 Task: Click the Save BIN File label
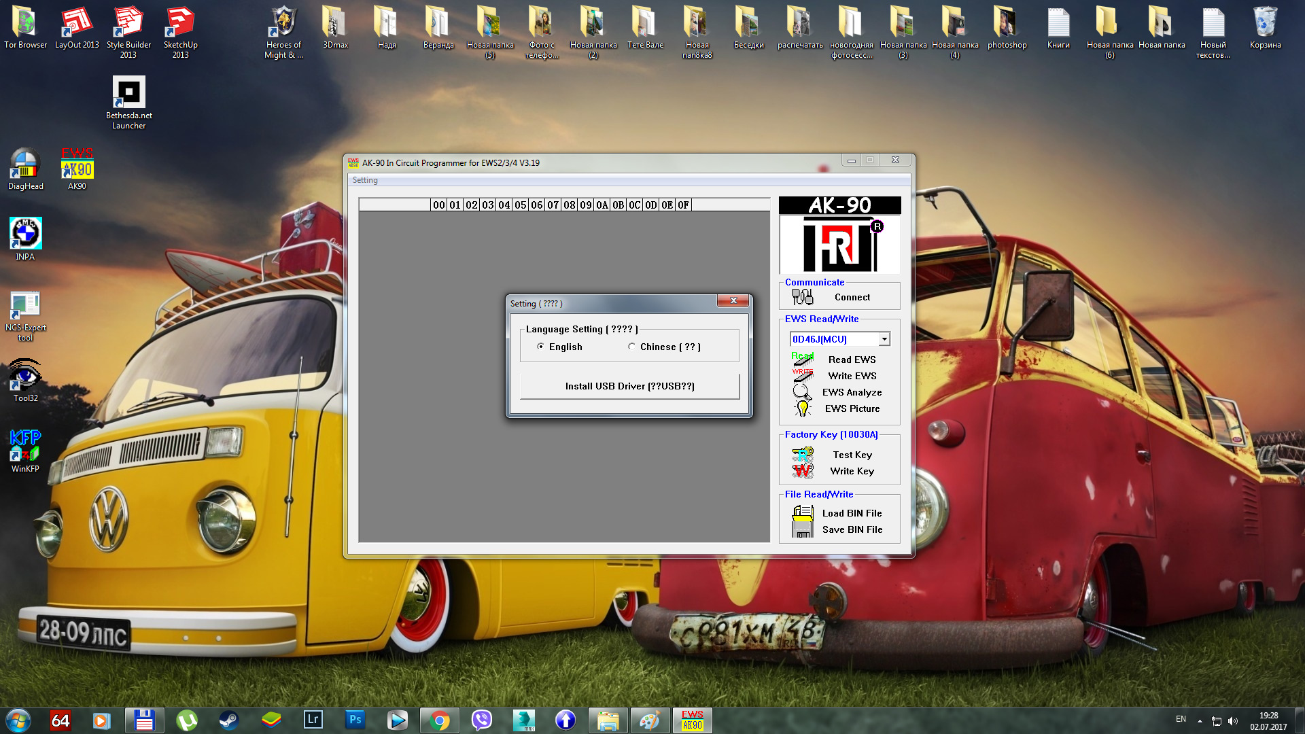pyautogui.click(x=852, y=529)
